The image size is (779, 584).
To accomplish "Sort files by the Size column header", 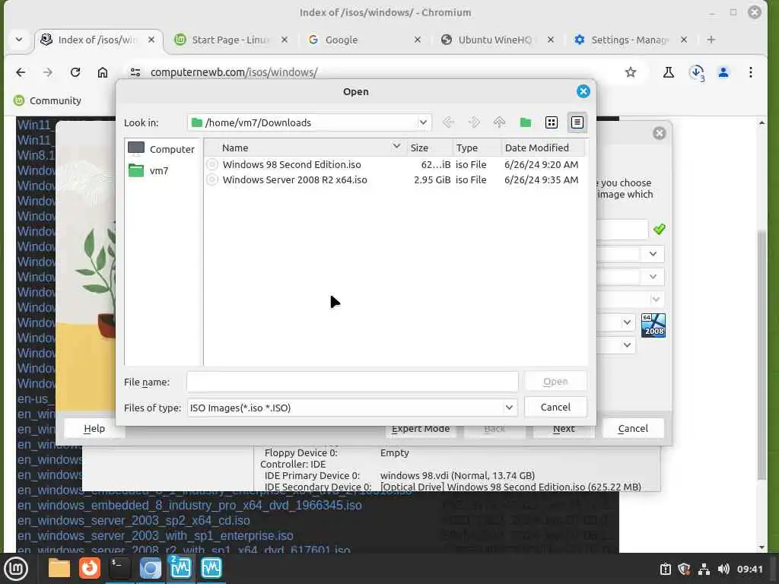I will (429, 148).
